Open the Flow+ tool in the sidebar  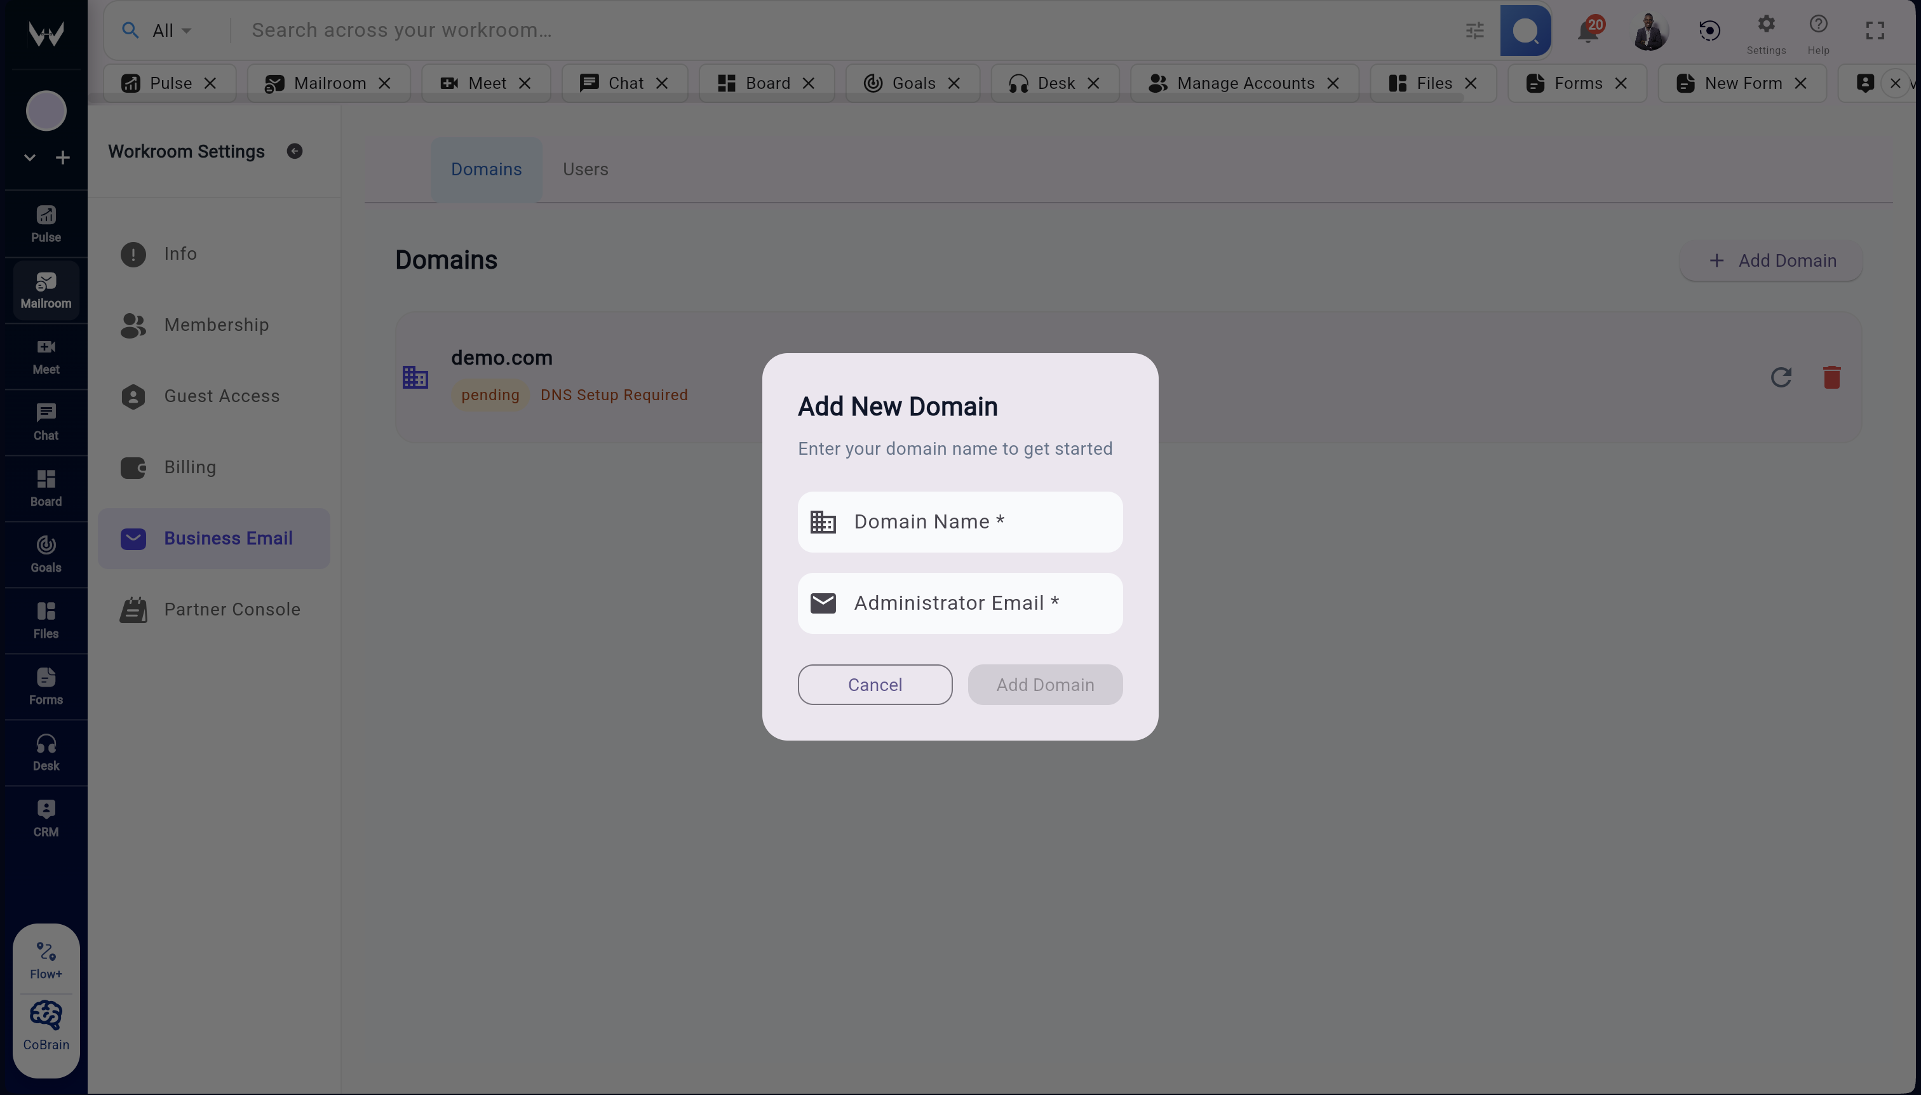[46, 957]
